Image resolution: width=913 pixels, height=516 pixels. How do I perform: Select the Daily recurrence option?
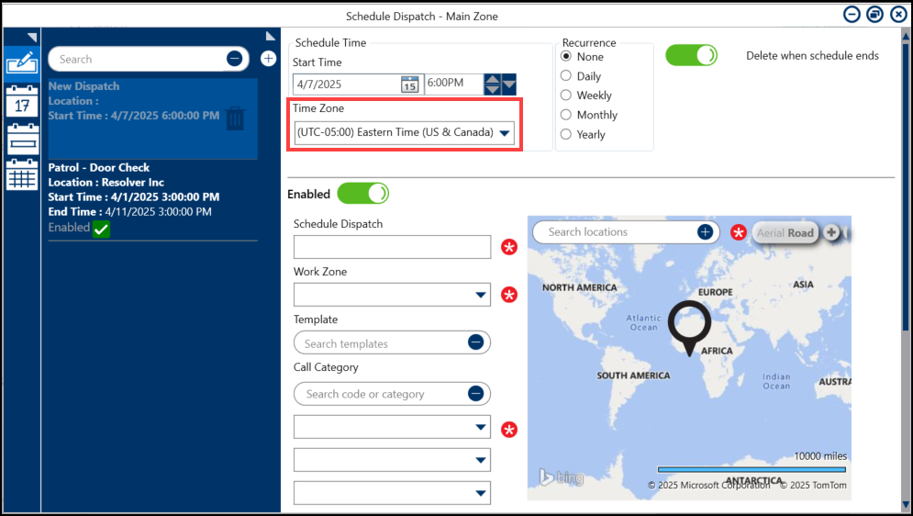click(x=566, y=76)
